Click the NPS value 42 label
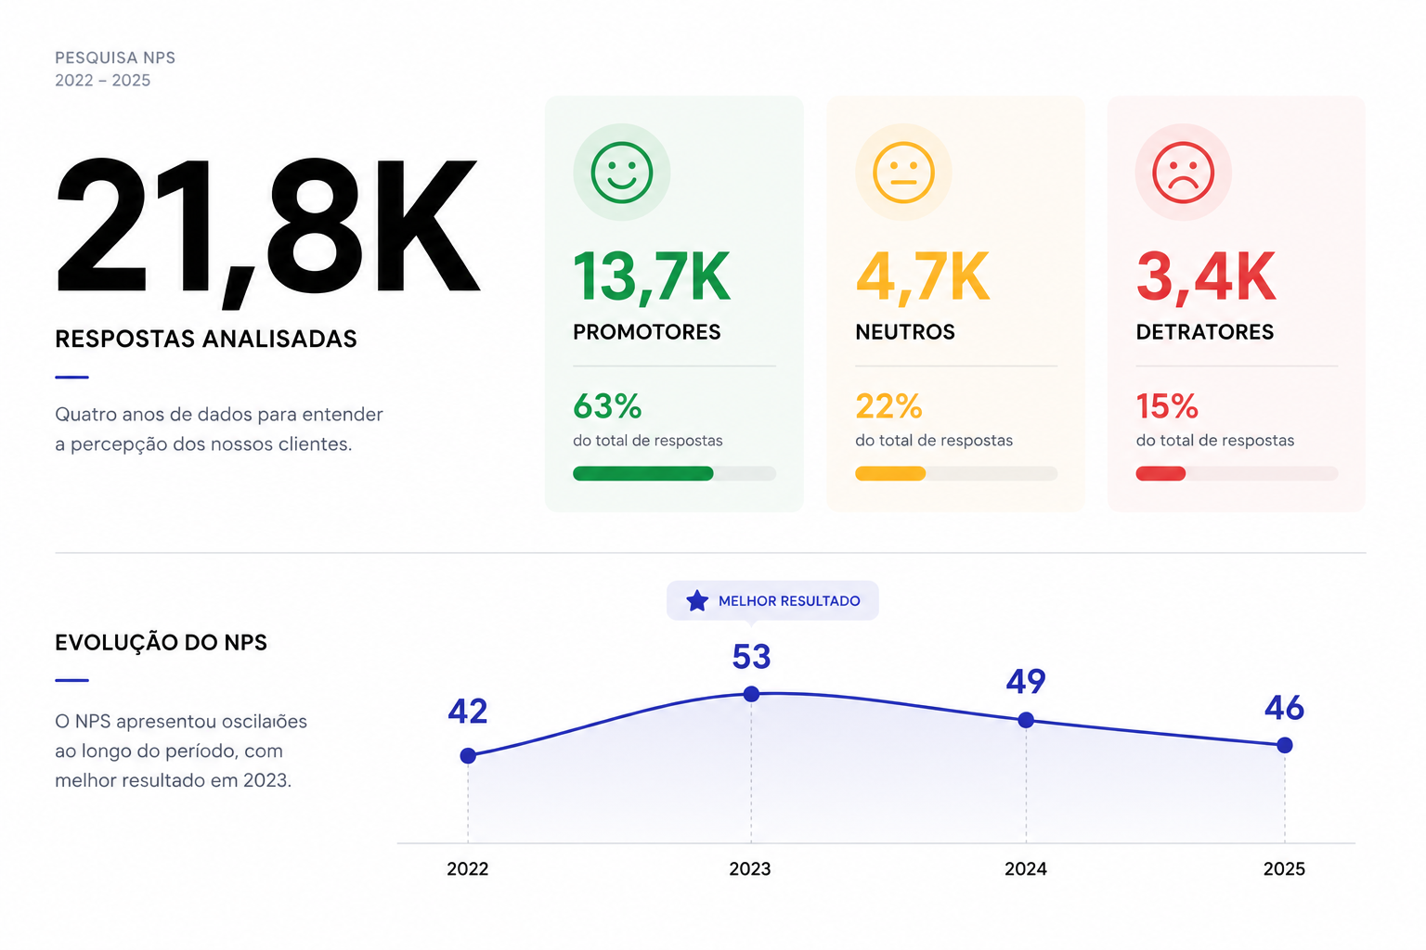 point(468,712)
